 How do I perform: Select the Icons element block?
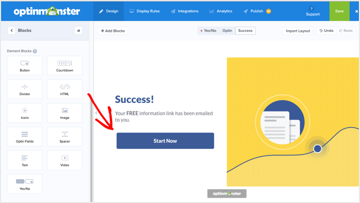point(25,113)
